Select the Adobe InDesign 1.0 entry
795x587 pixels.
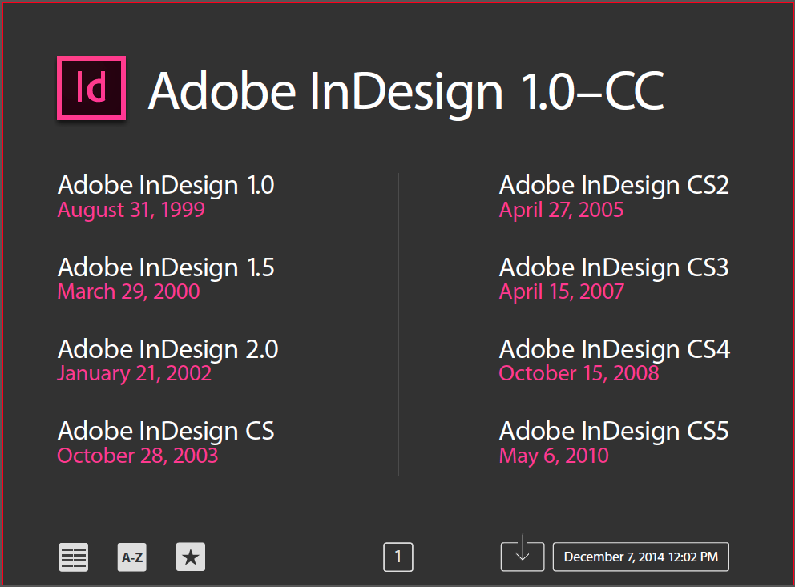(166, 185)
